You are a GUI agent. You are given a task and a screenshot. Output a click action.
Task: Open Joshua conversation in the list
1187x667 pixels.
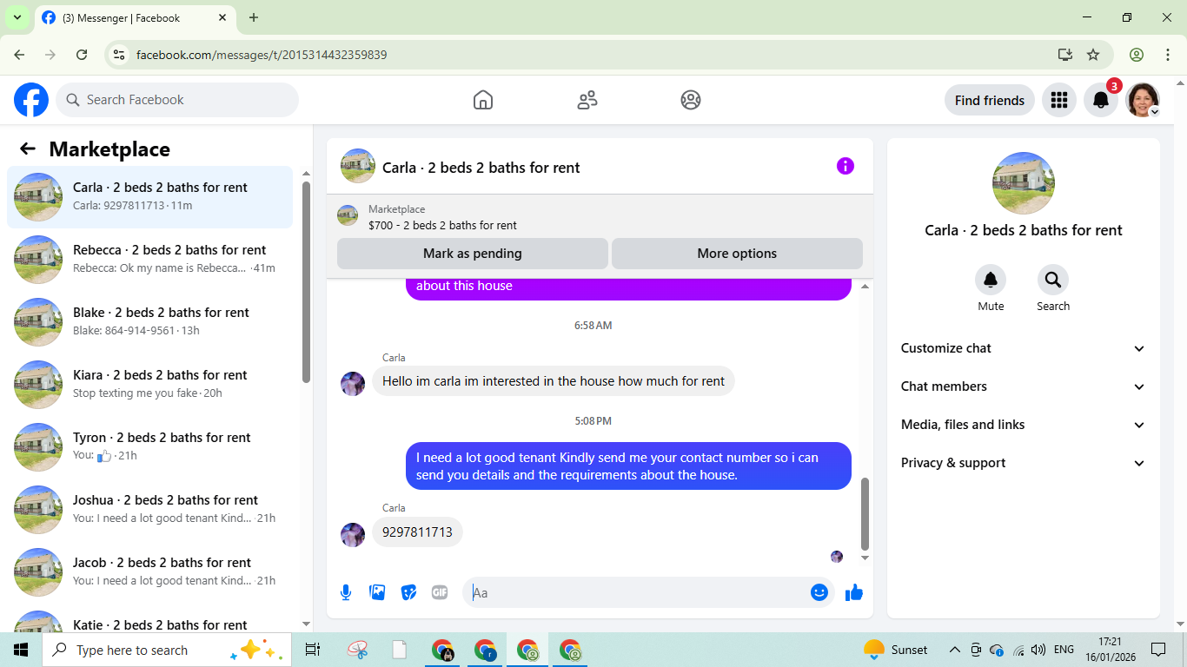coord(149,510)
